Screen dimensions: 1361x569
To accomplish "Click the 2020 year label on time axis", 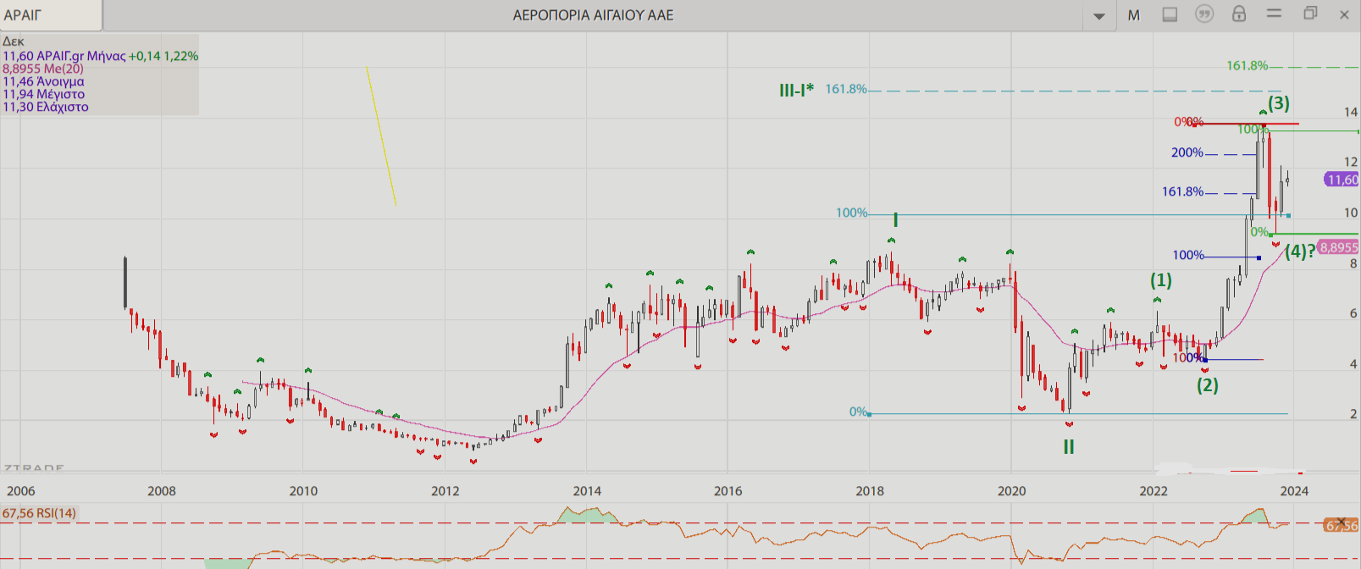I will (1011, 491).
